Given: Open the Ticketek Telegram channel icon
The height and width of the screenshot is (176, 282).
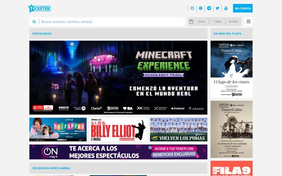Looking at the screenshot, I should tap(209, 8).
